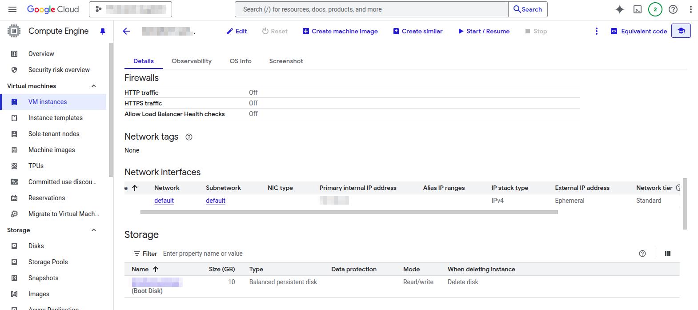
Task: Open more actions three-dot menu
Action: coord(597,31)
